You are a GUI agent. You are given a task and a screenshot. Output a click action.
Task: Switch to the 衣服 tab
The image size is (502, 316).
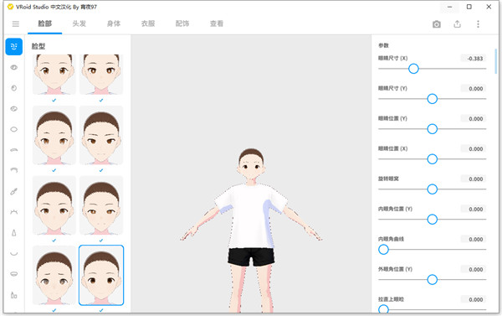tap(148, 23)
